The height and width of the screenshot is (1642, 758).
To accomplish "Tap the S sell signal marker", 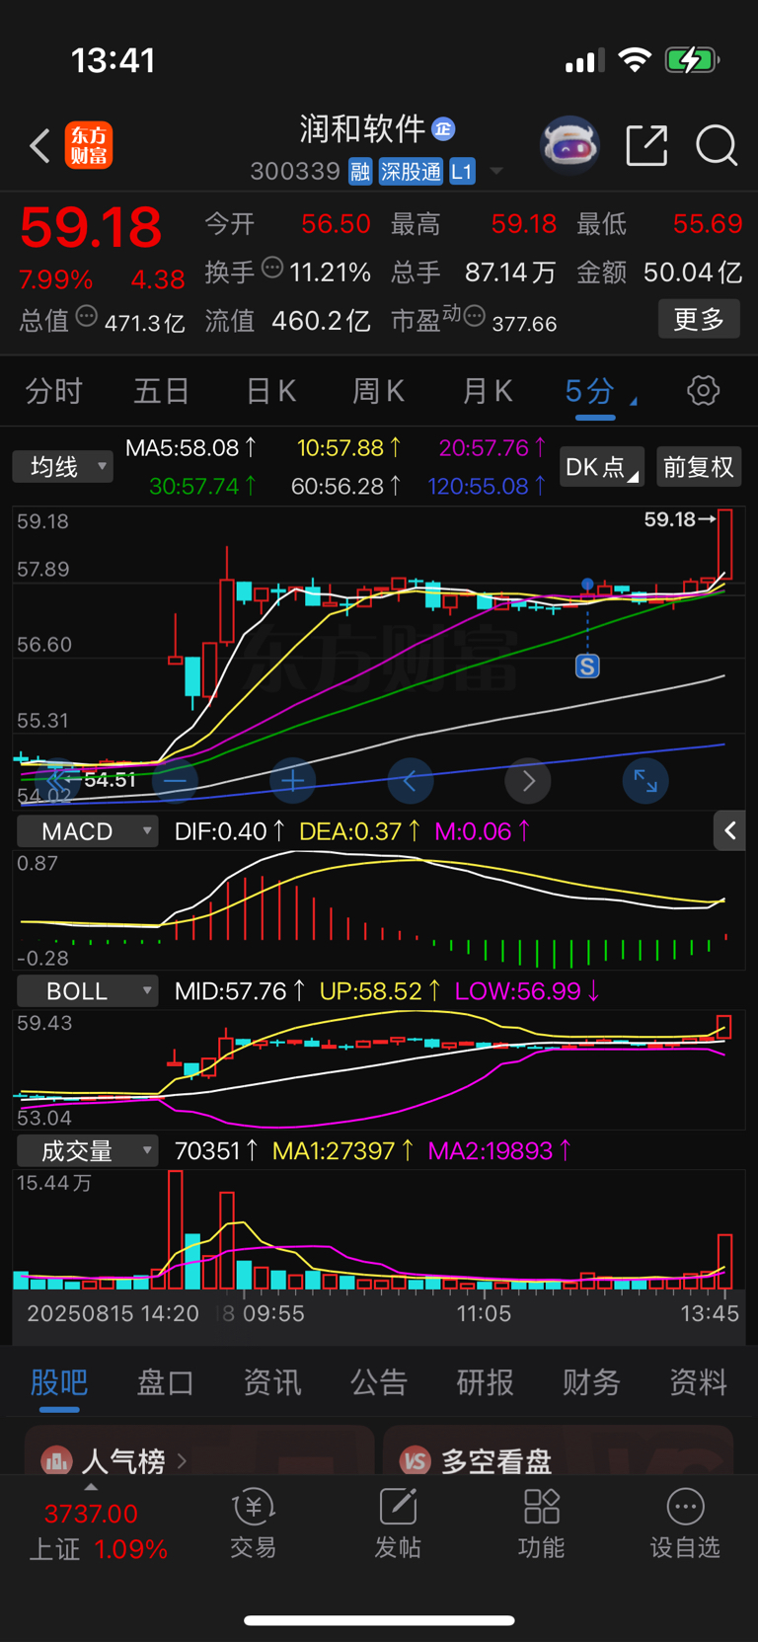I will [587, 665].
